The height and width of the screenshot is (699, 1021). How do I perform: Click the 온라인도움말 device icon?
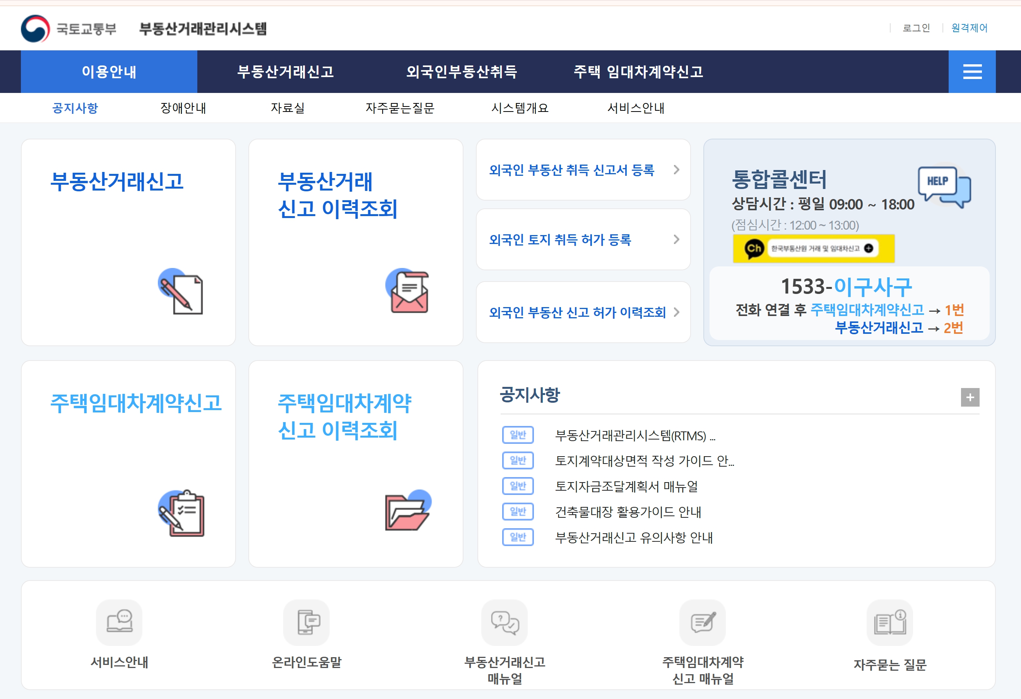tap(307, 622)
